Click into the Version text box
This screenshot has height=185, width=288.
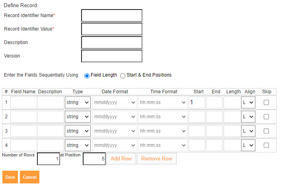(x=111, y=56)
